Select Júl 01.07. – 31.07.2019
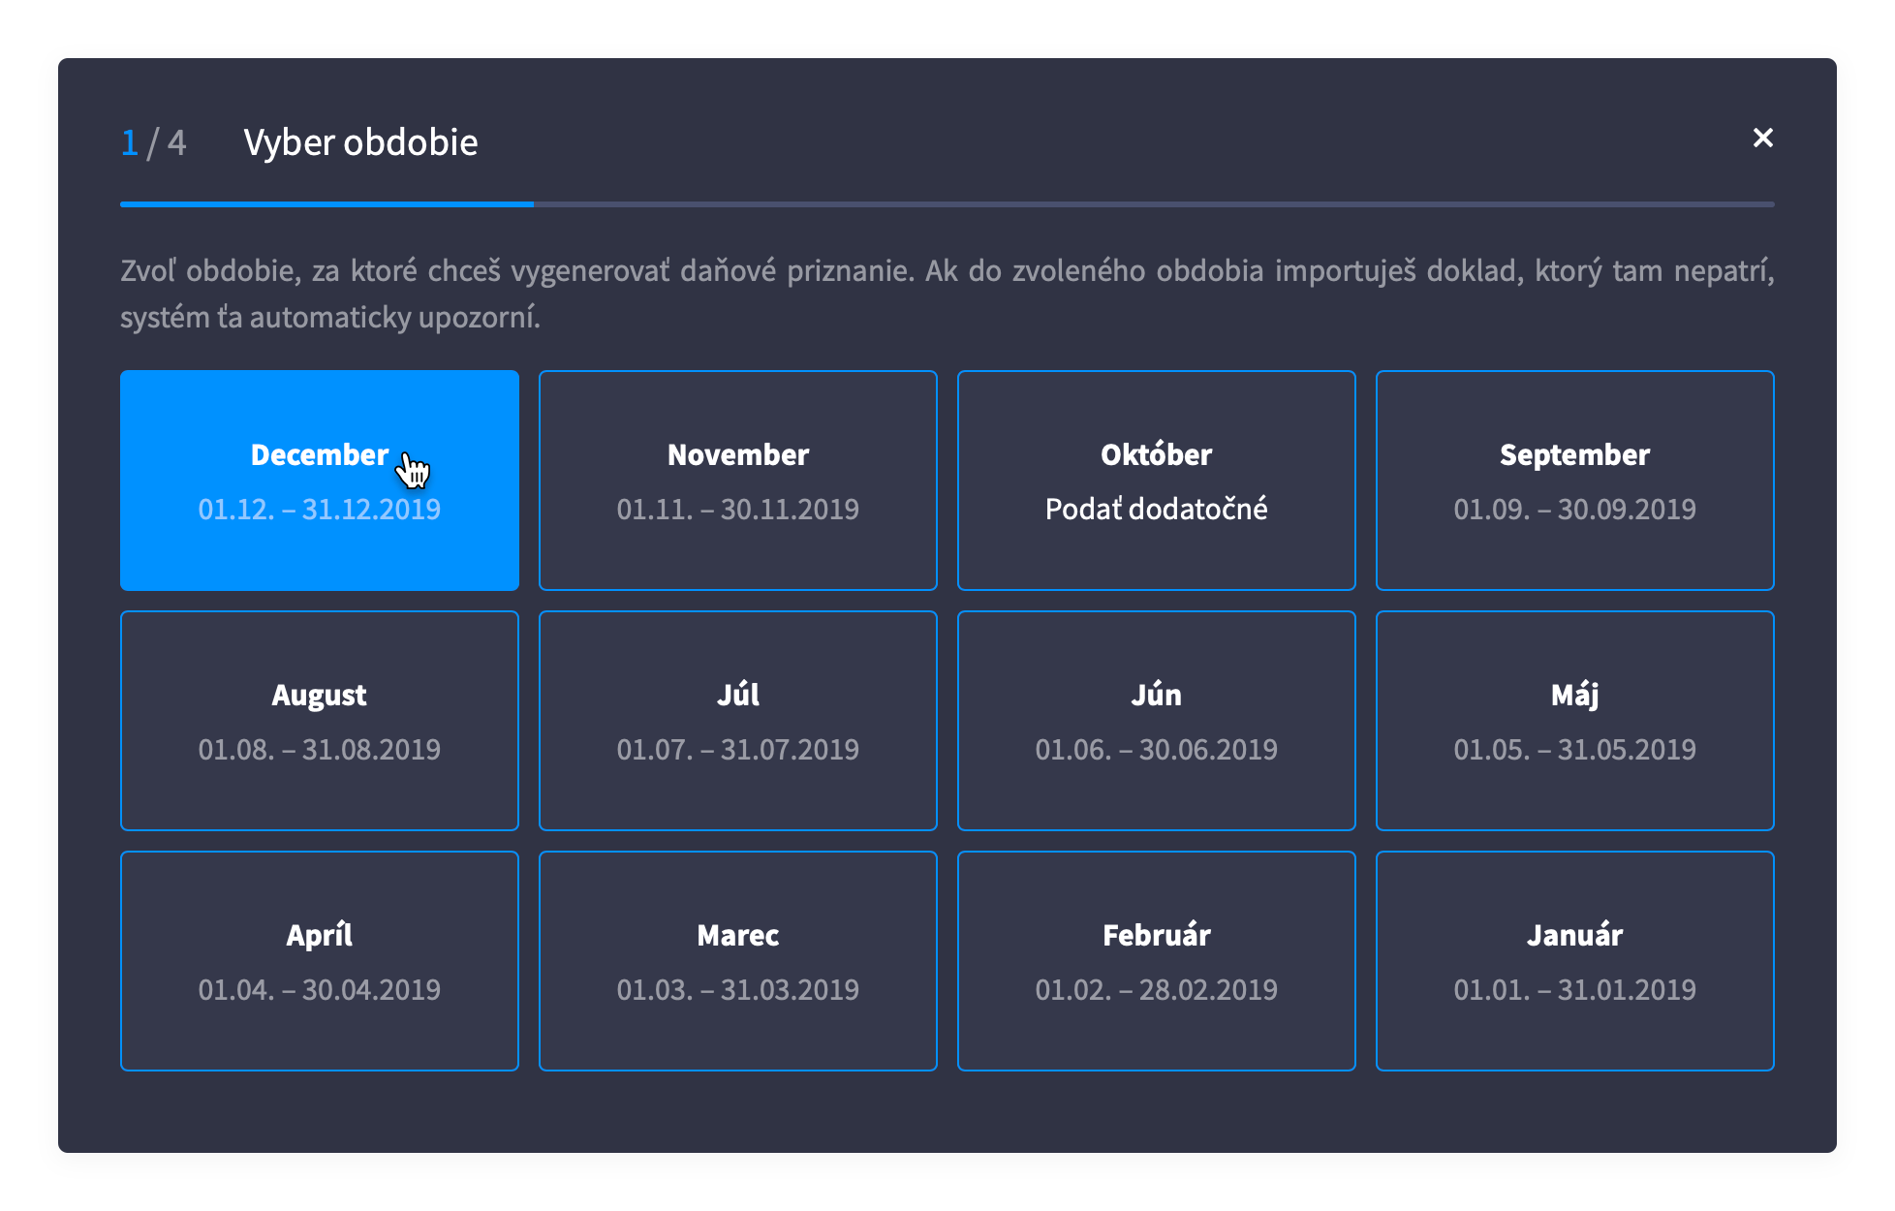Viewport: 1895px width, 1211px height. [738, 721]
